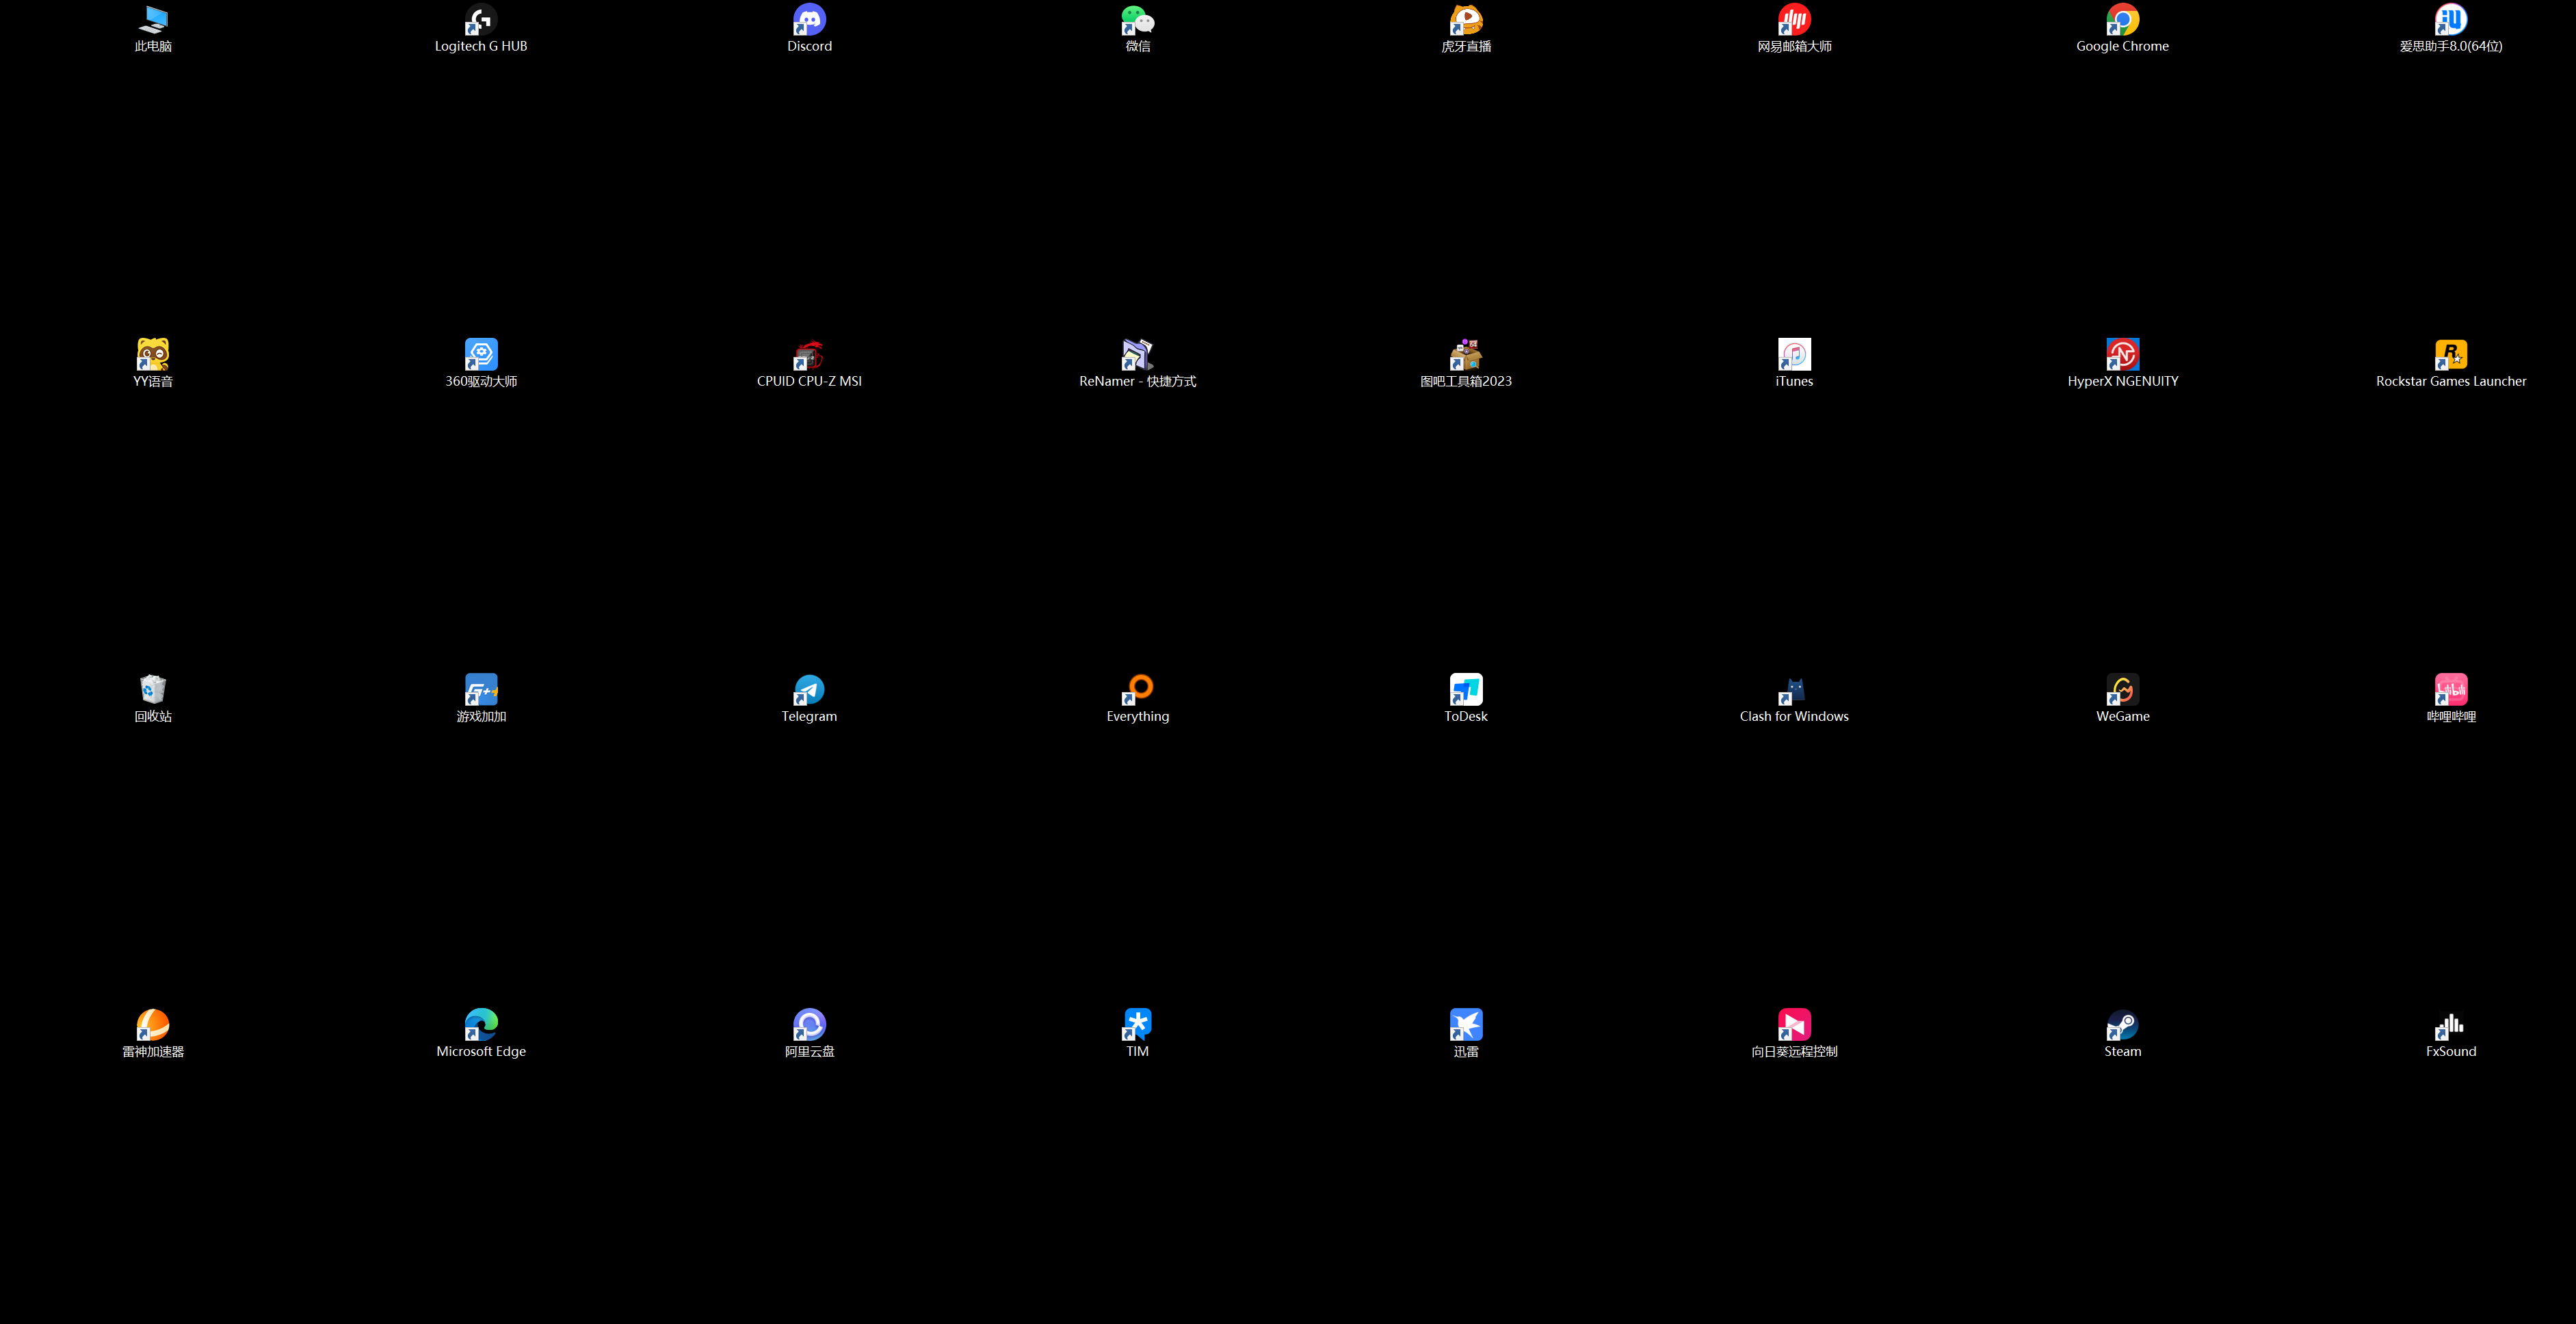Click the HyperX NGENUITY icon
Viewport: 2576px width, 1324px height.
coord(2122,355)
